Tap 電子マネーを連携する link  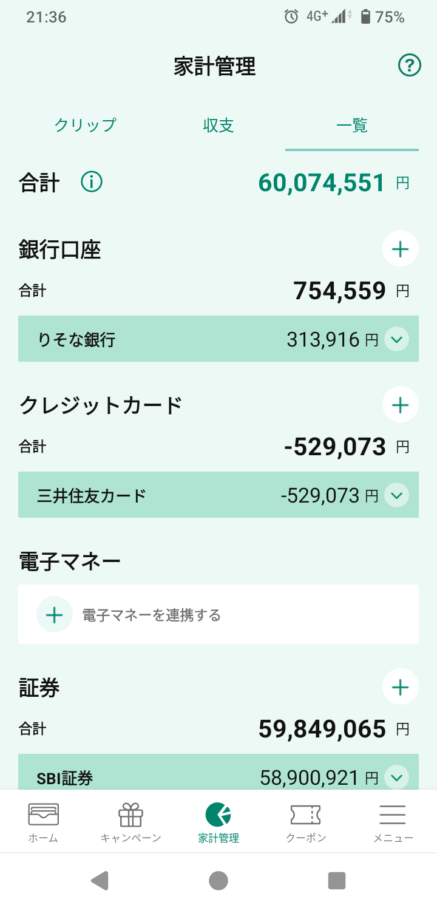[x=152, y=615]
